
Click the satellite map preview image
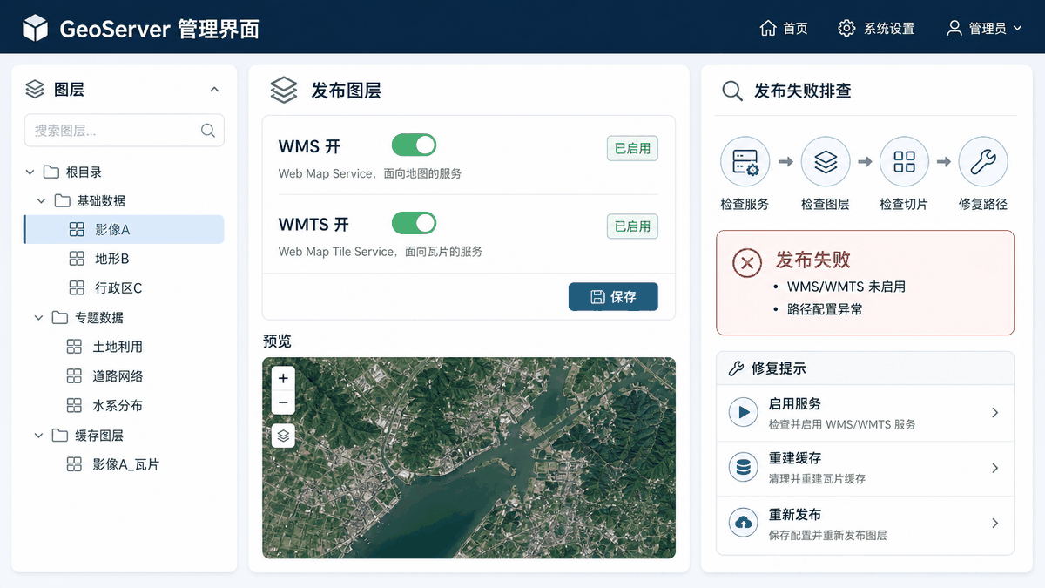coord(469,457)
